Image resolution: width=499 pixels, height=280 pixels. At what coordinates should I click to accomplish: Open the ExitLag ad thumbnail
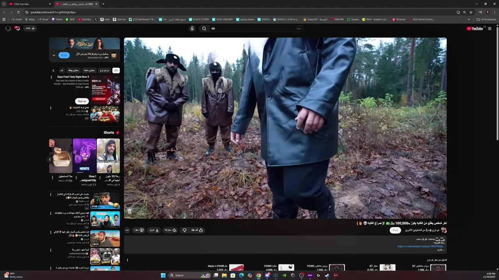pos(105,89)
